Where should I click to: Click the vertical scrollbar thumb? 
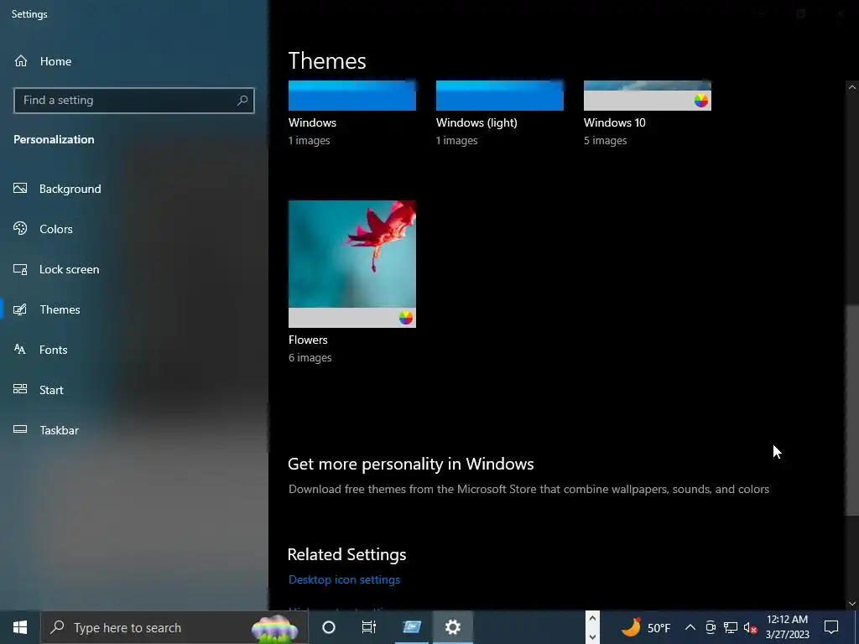(x=852, y=409)
